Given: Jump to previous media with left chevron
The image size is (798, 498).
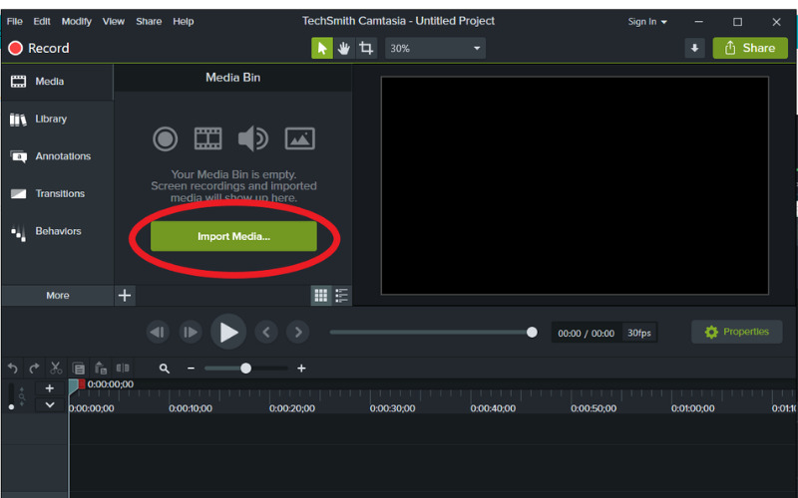Looking at the screenshot, I should (266, 333).
